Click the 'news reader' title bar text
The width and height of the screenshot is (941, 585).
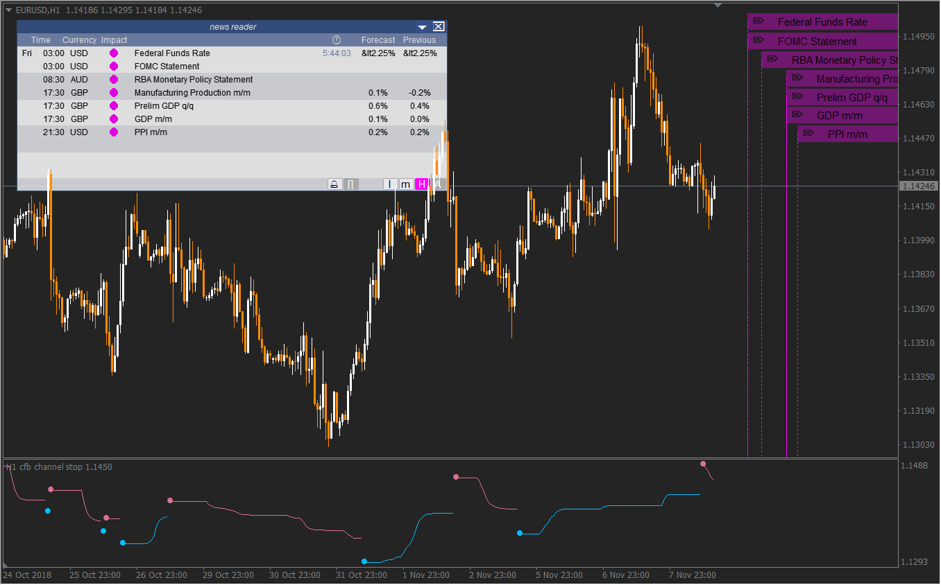pos(233,27)
